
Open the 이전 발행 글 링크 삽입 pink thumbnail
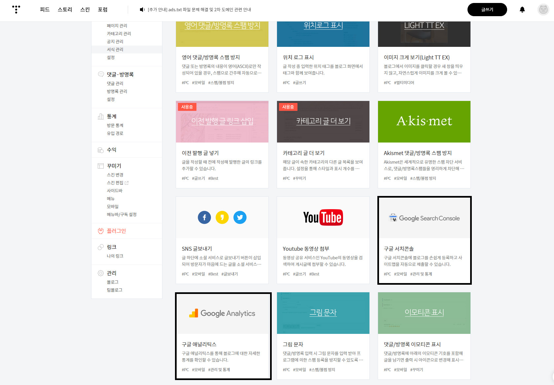[222, 122]
